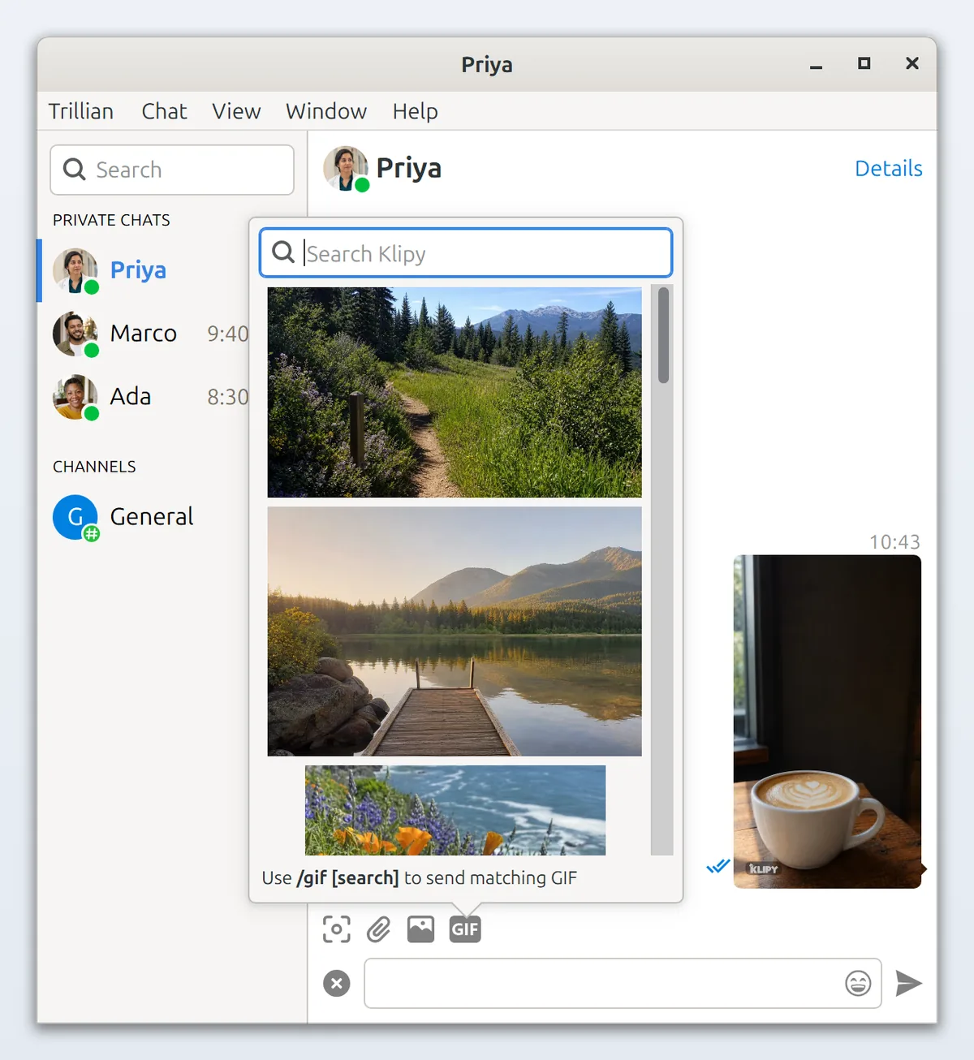Click Priya's avatar in chat header
Screen dimensions: 974x1060
pyautogui.click(x=347, y=169)
